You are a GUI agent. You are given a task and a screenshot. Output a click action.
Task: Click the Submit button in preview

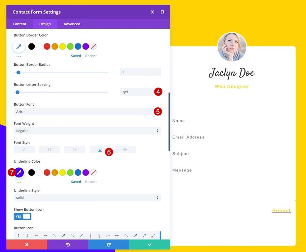click(281, 210)
